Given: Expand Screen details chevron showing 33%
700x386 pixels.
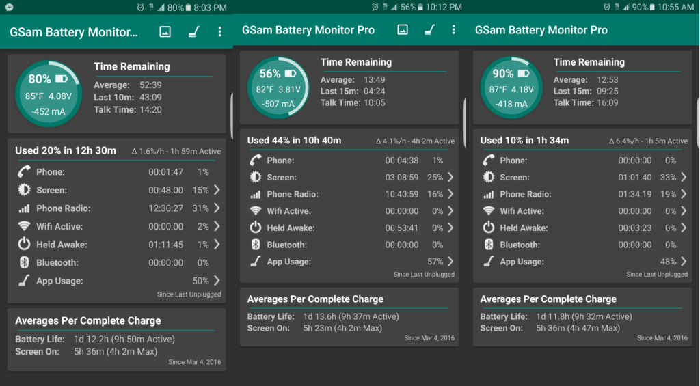Looking at the screenshot, I should [684, 177].
